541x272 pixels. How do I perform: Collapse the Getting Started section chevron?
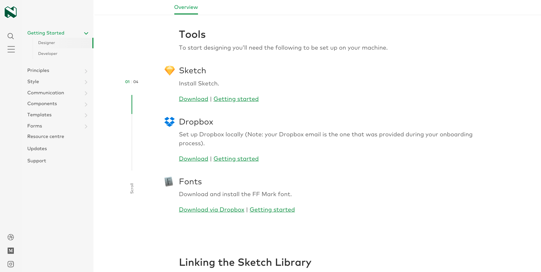(86, 33)
